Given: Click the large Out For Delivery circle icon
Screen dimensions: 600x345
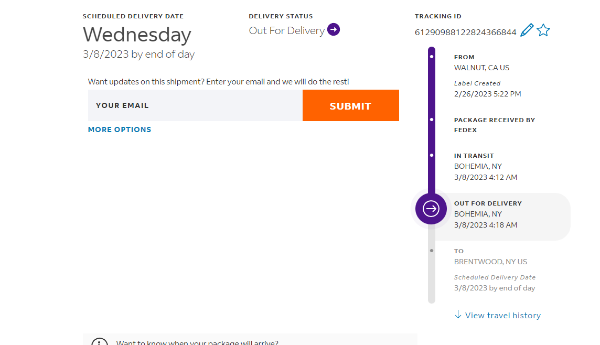Looking at the screenshot, I should click(431, 209).
